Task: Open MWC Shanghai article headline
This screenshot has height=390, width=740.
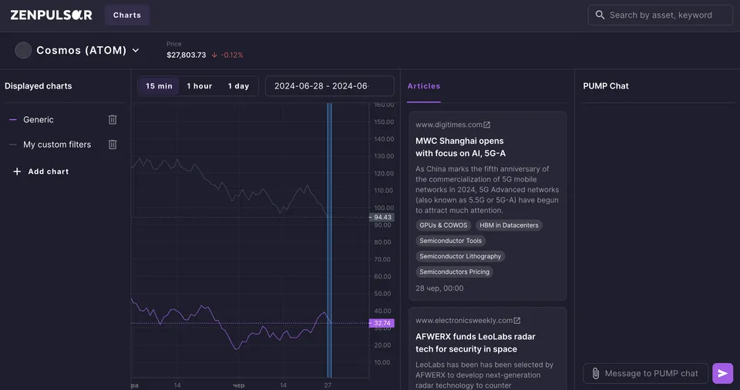Action: tap(461, 147)
